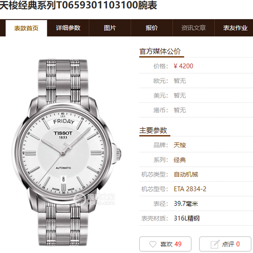Click the ETA 2834-2 movement link
Screen dimensions: 253x253
pyautogui.click(x=190, y=189)
